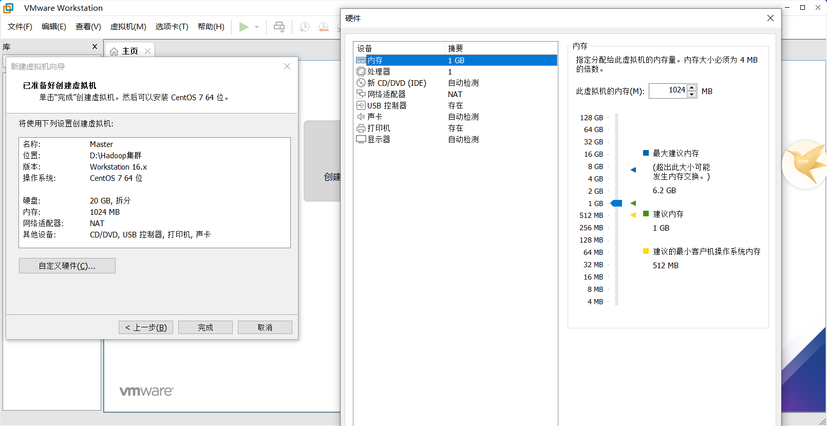Click the D:\Hadoop集群 location value

(x=116, y=155)
